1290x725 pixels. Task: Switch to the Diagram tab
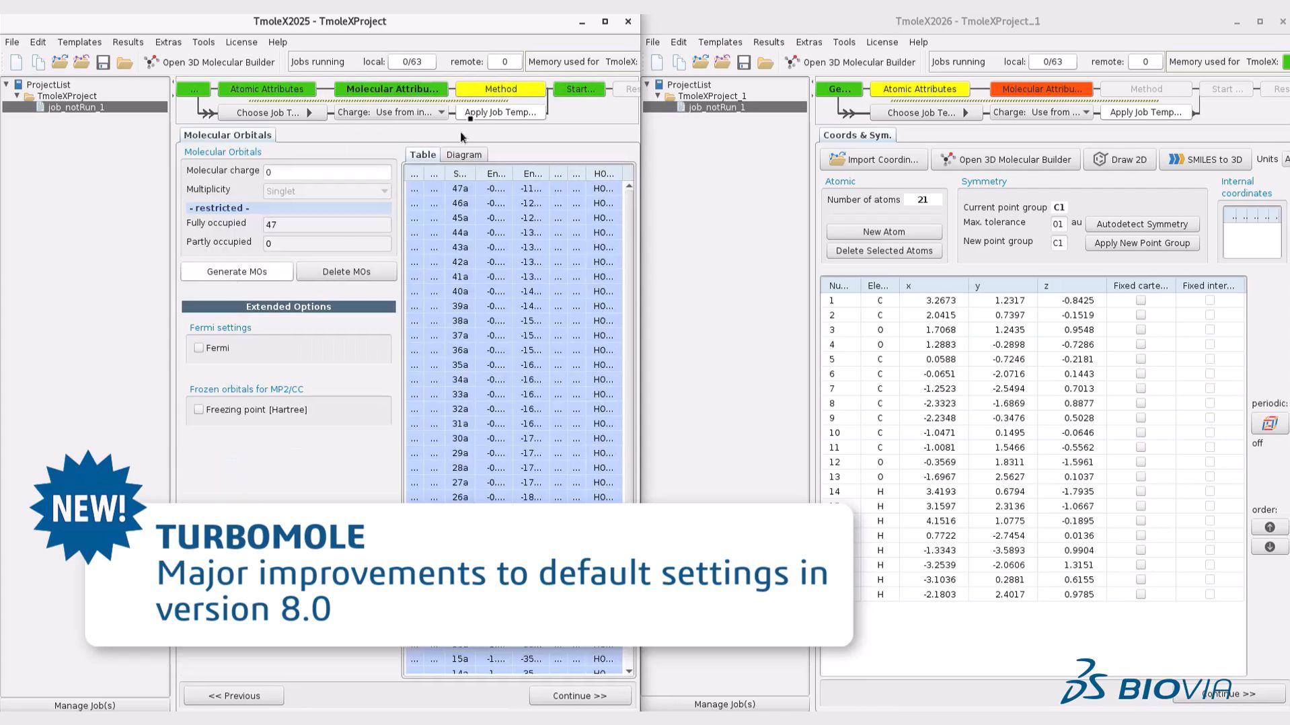pos(464,155)
